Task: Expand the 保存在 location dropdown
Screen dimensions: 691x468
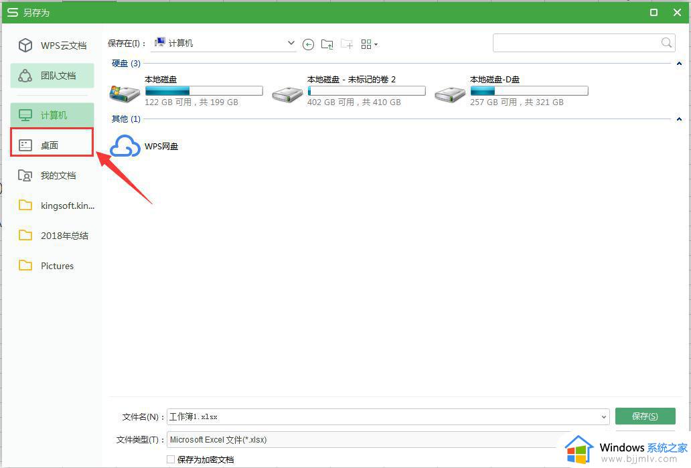Action: click(x=291, y=43)
